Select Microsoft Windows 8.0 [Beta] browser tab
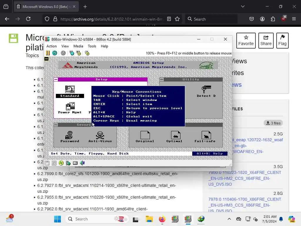The image size is (301, 226). point(46,7)
